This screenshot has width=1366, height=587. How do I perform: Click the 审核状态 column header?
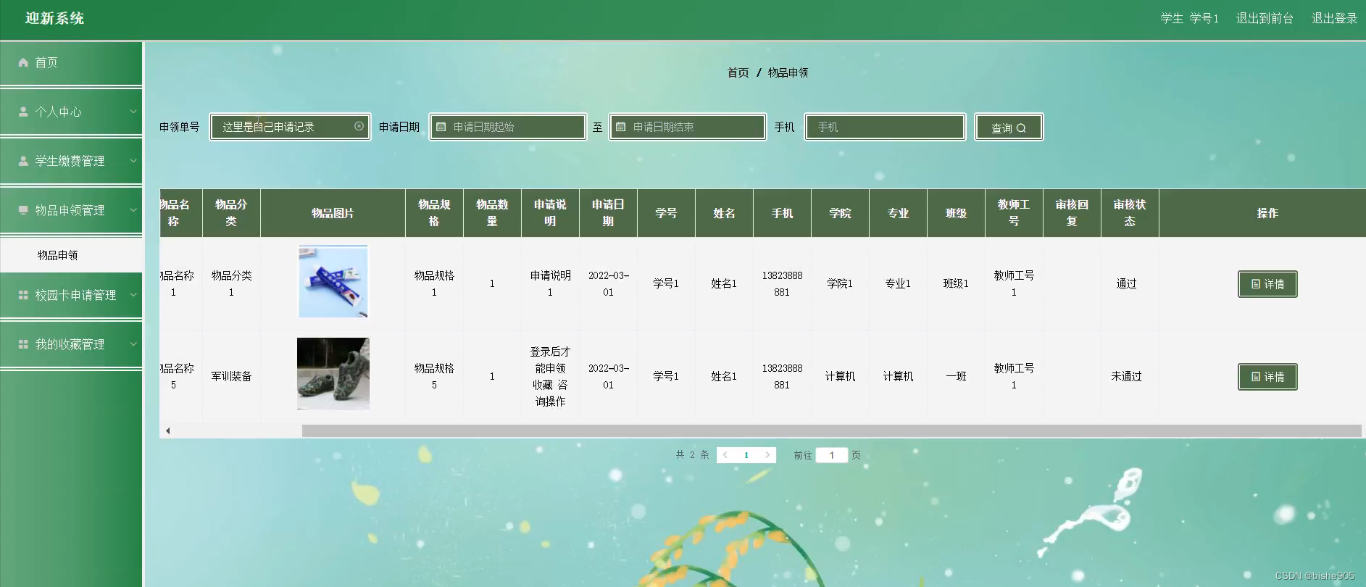coord(1130,213)
